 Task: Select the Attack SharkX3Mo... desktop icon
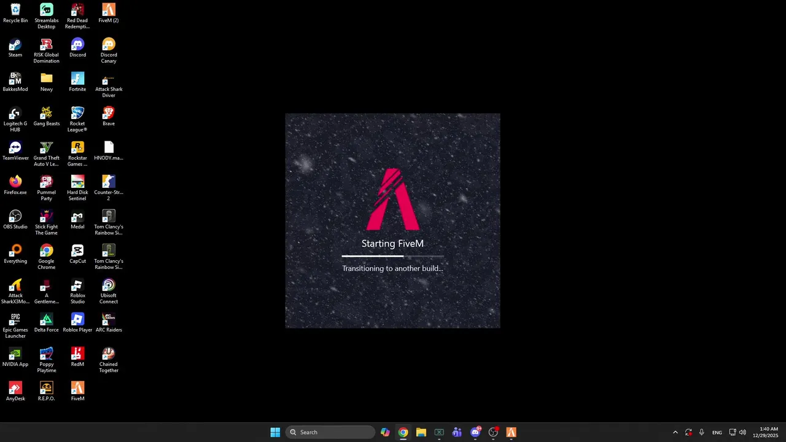tap(15, 291)
